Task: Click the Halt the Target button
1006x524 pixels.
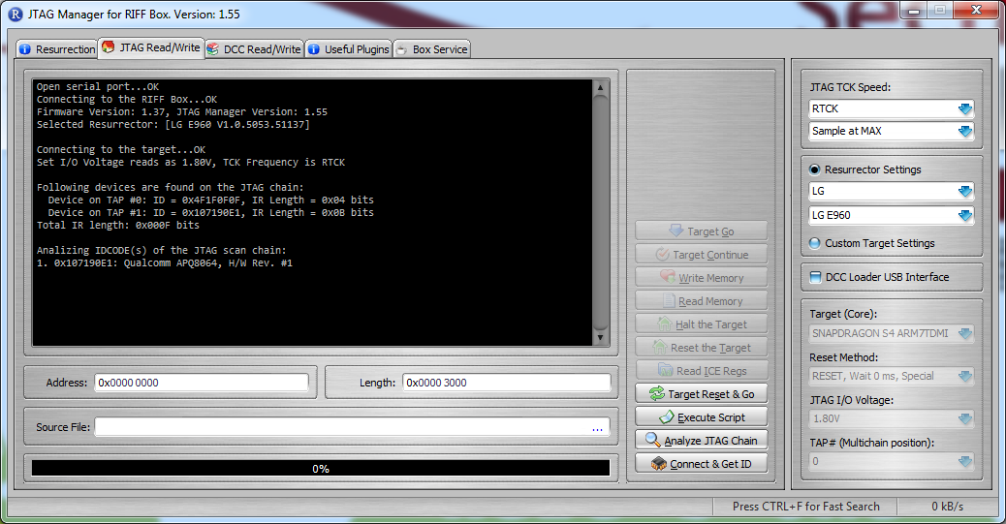Action: [702, 324]
